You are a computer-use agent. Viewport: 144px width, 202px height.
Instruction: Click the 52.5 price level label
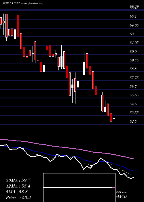(133, 121)
